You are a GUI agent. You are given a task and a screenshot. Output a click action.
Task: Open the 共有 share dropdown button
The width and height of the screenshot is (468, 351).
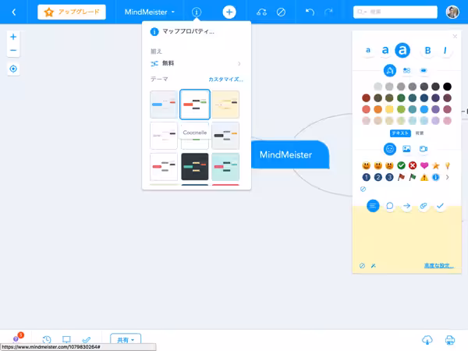coord(126,339)
